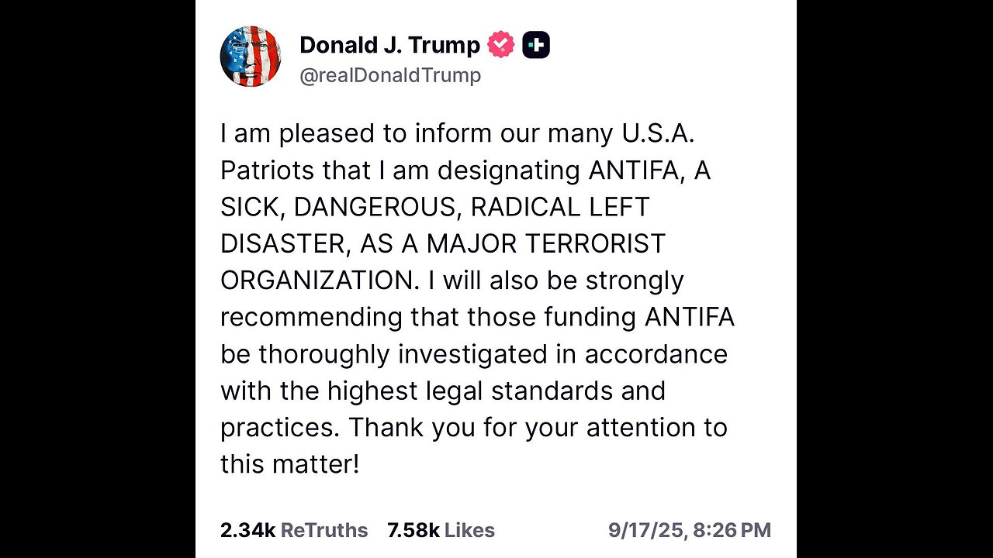Screen dimensions: 993x558
Task: Click the "this matter!" closing line
Action: [x=290, y=464]
